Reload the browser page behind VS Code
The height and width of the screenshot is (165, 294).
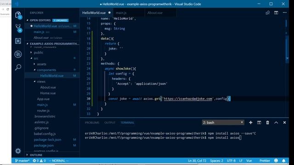(8, 9)
